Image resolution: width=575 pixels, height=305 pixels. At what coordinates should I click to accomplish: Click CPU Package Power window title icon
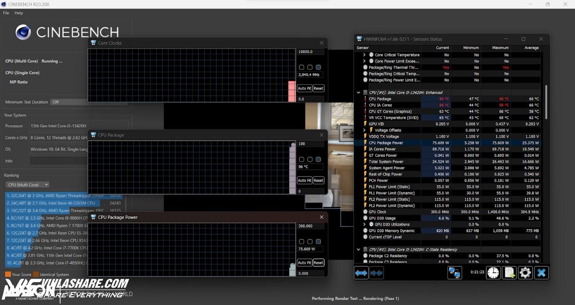pos(93,217)
